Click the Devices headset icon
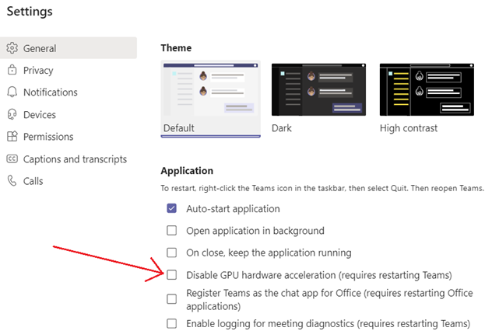 pos(12,114)
